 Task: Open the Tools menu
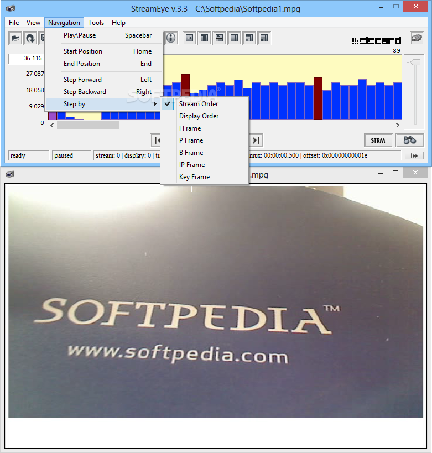pos(96,23)
